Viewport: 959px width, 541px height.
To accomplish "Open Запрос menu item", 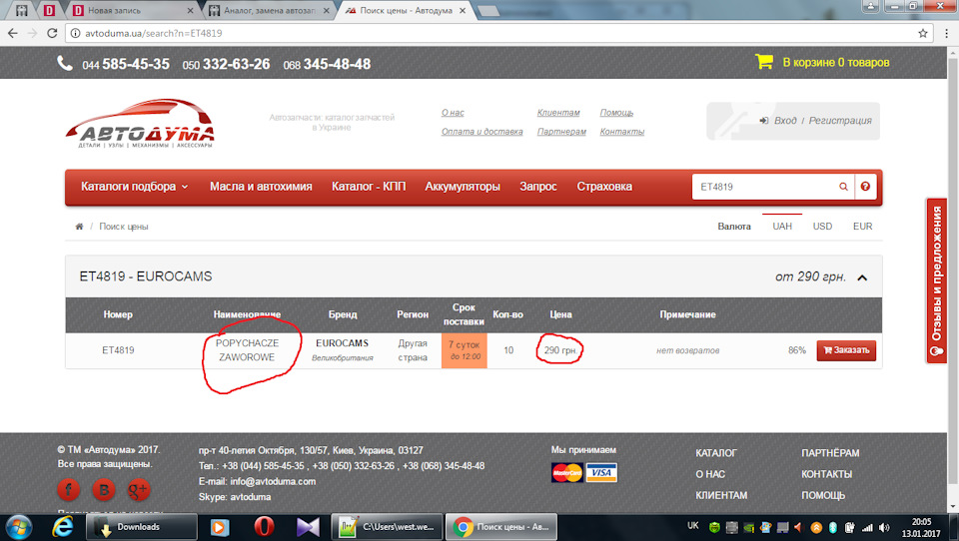I will pyautogui.click(x=538, y=187).
